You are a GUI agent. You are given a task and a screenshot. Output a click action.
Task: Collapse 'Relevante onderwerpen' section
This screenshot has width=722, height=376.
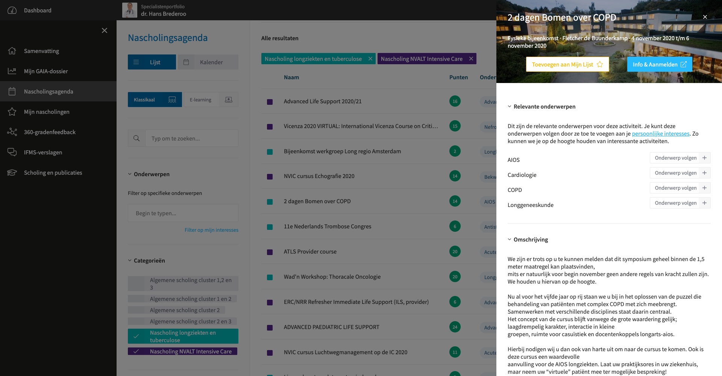pyautogui.click(x=541, y=106)
